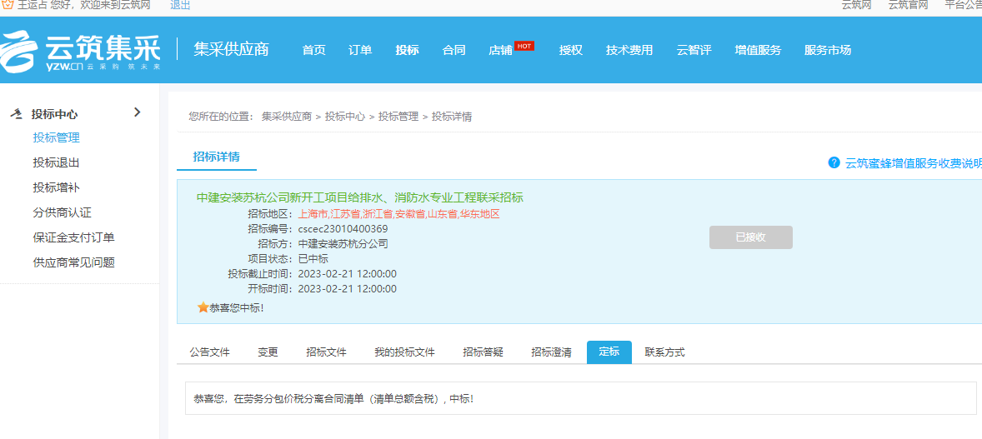Switch to the 公告文件 tab
The width and height of the screenshot is (982, 439).
209,352
